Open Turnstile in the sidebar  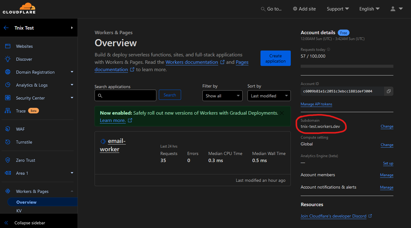pyautogui.click(x=24, y=142)
